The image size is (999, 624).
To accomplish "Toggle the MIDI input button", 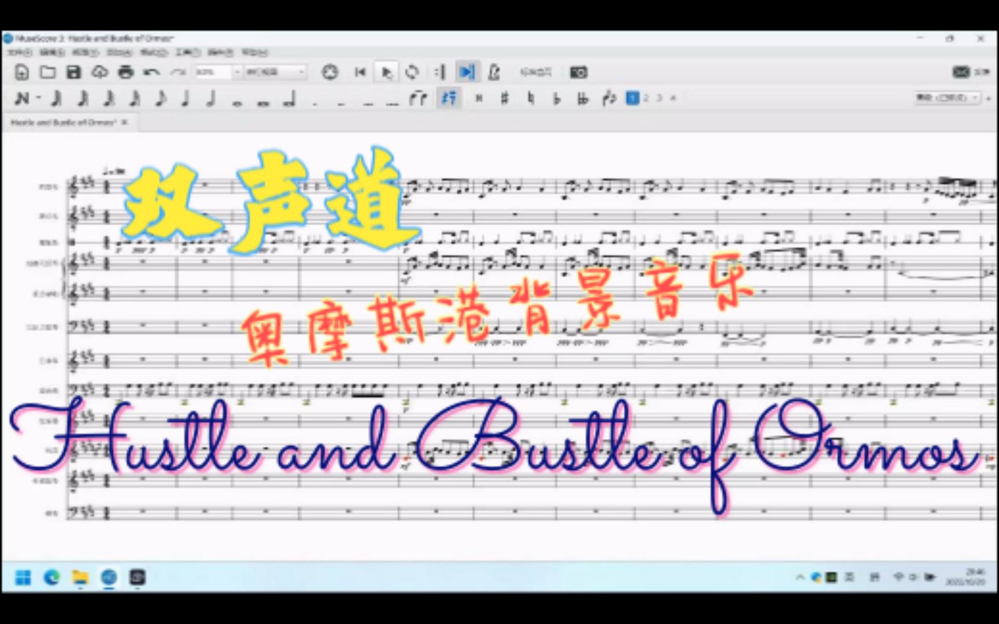I will 330,72.
